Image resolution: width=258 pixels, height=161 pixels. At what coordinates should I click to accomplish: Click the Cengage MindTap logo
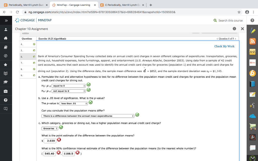pos(33,20)
